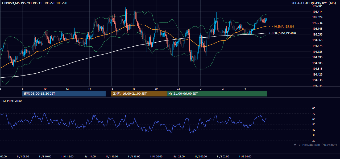Click RSI scale value 80
This screenshot has height=159, width=340.
pyautogui.click(x=314, y=108)
